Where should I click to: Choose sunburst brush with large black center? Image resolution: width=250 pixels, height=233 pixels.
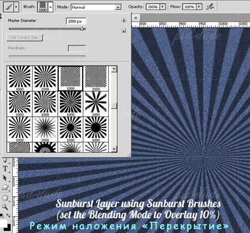coord(96,129)
